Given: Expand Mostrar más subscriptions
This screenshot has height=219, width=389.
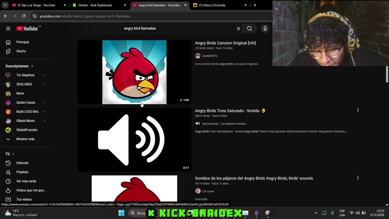Looking at the screenshot, I should 25,139.
